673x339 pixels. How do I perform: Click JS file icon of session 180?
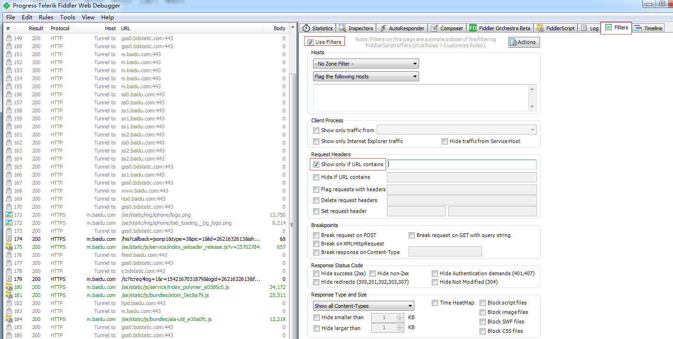point(9,287)
